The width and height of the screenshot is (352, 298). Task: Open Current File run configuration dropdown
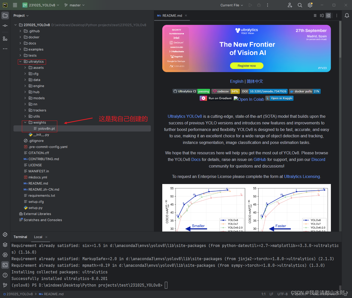coord(232,5)
